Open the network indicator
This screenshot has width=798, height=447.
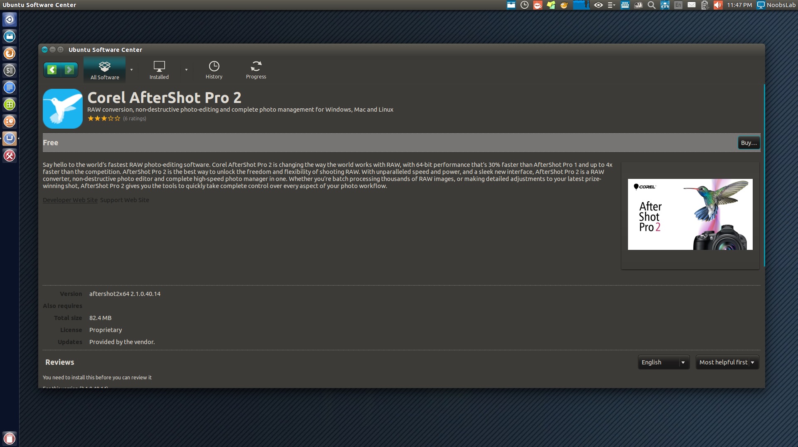coord(665,5)
